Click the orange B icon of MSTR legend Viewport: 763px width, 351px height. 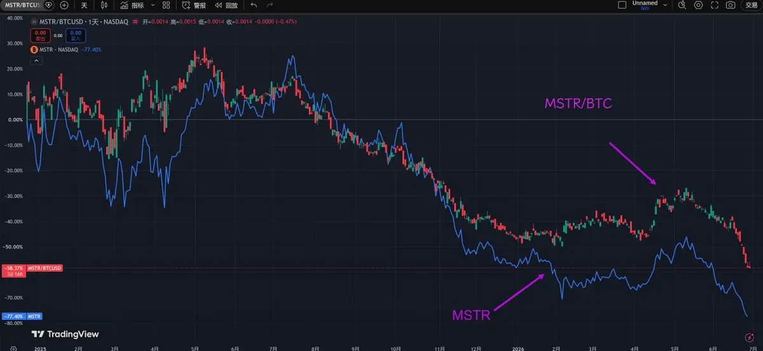tap(34, 49)
